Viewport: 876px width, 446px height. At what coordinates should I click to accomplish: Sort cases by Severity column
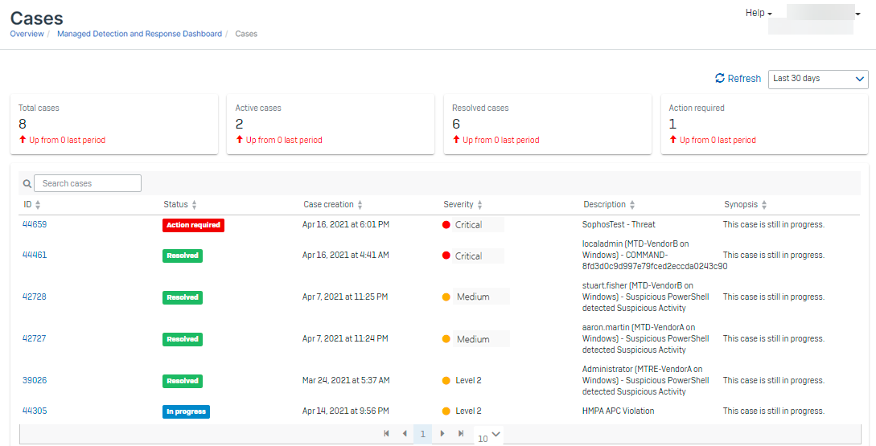coord(480,206)
